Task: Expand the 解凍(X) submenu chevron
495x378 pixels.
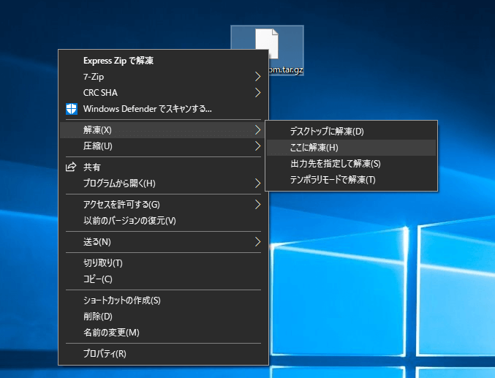Action: coord(257,130)
